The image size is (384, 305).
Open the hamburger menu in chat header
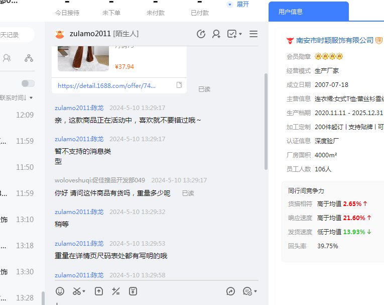pyautogui.click(x=253, y=34)
